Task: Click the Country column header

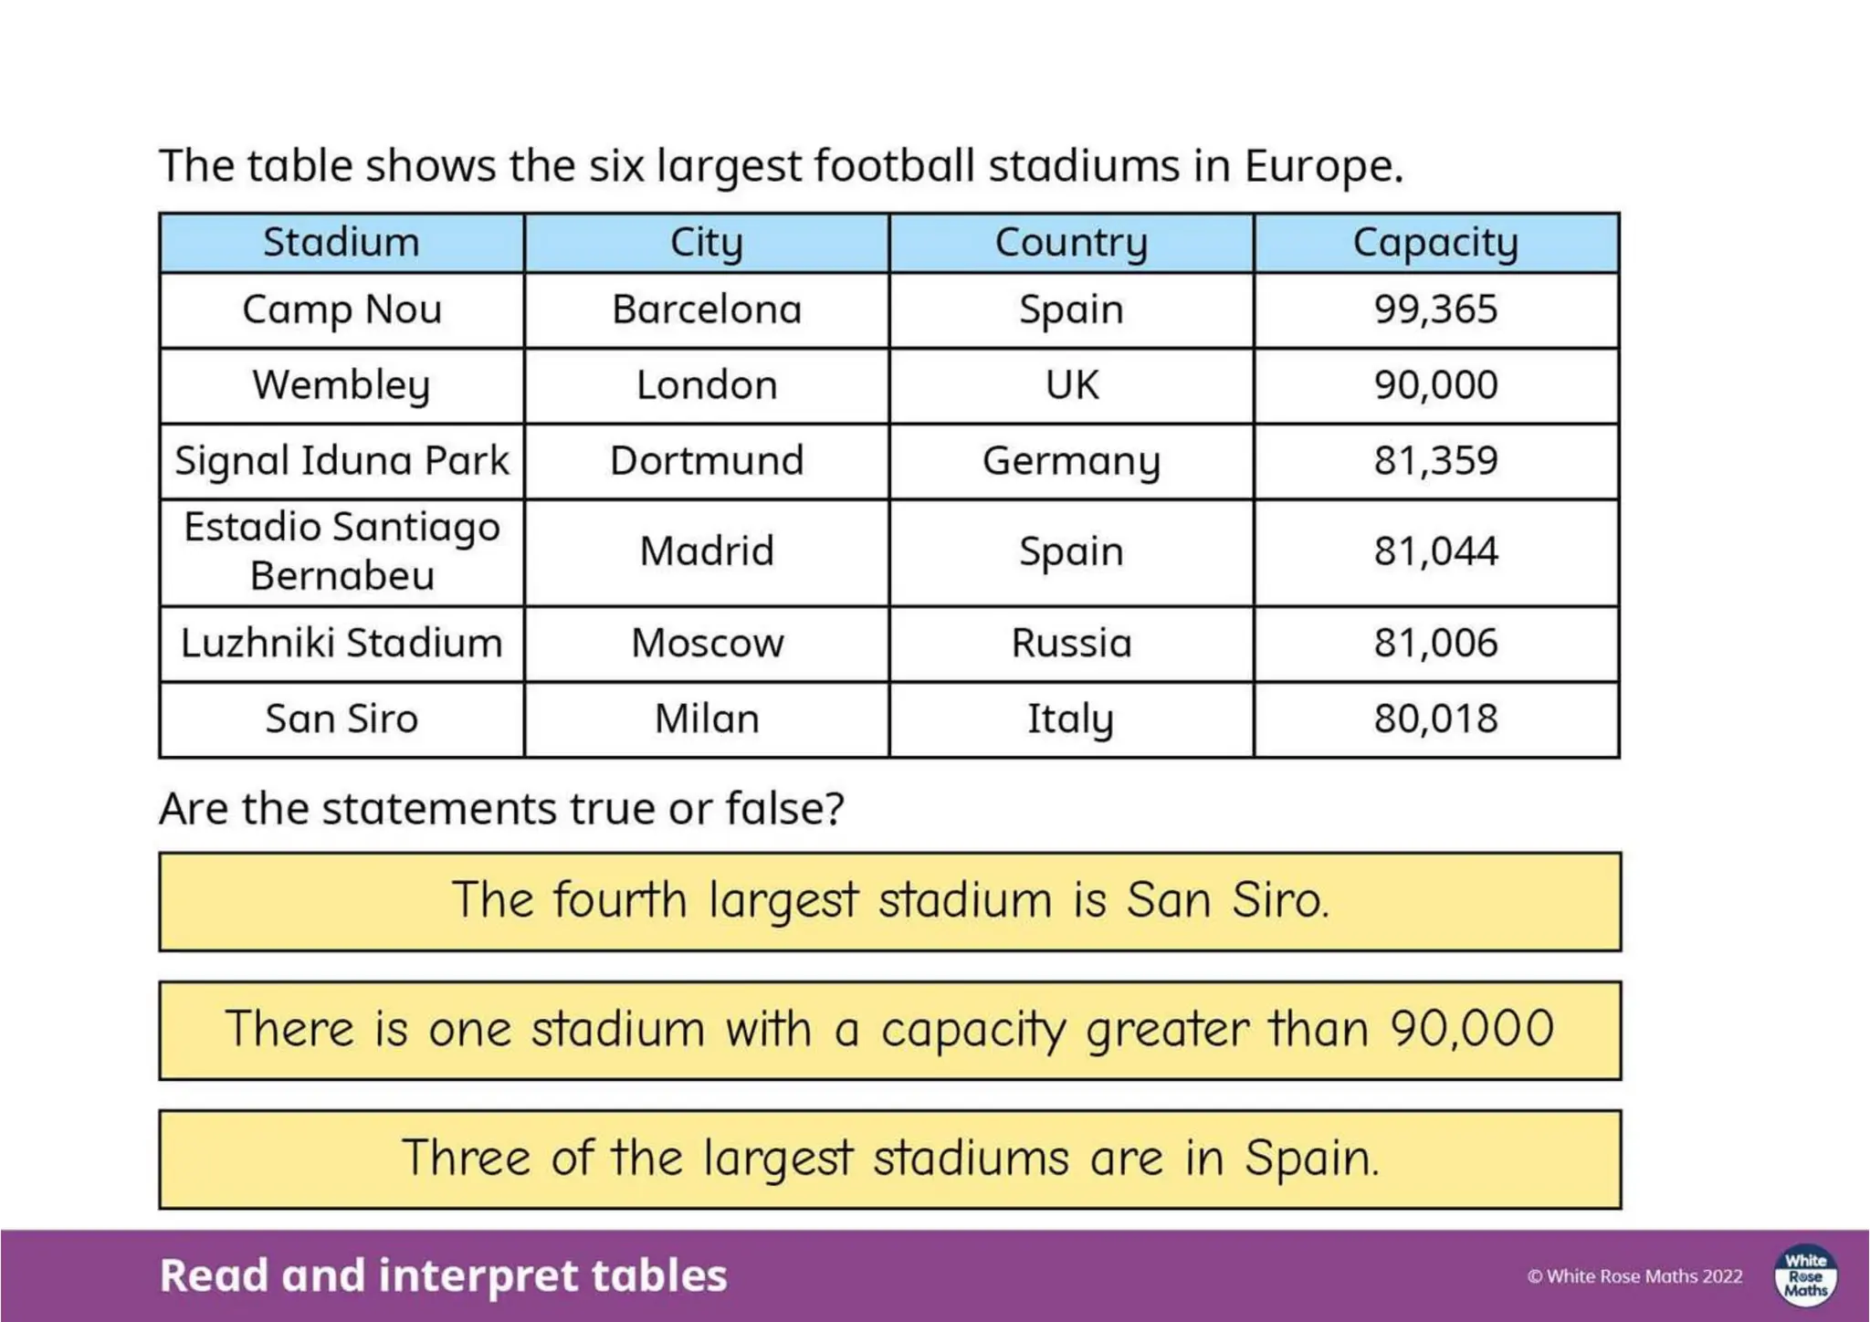Action: point(1071,243)
